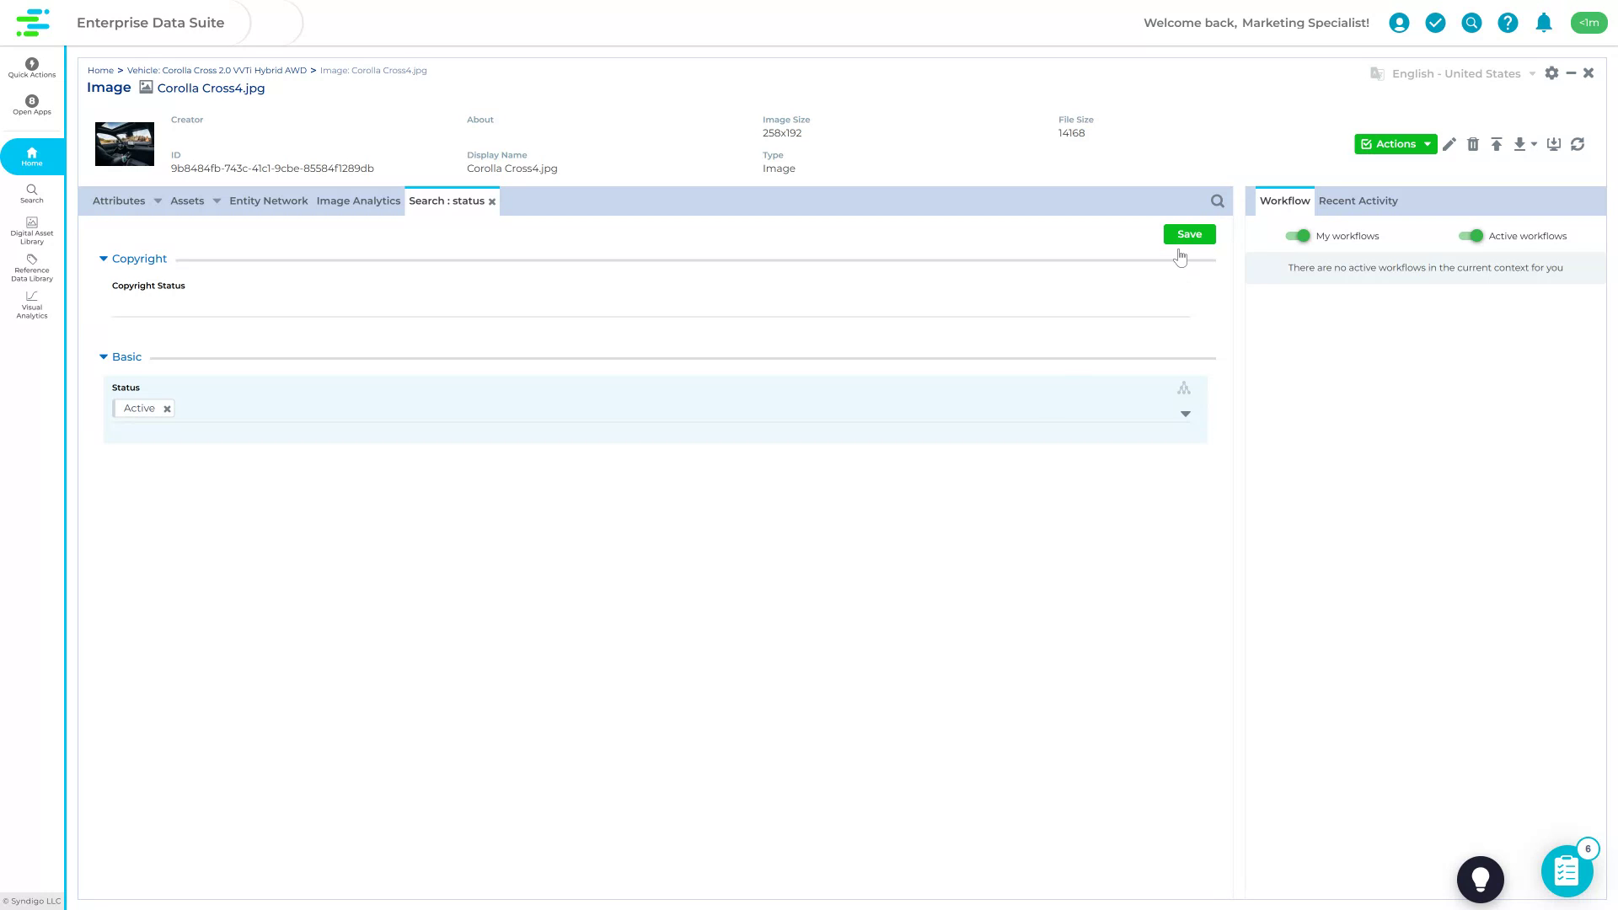Delete the image using the trash icon
This screenshot has height=910, width=1618.
click(1473, 144)
